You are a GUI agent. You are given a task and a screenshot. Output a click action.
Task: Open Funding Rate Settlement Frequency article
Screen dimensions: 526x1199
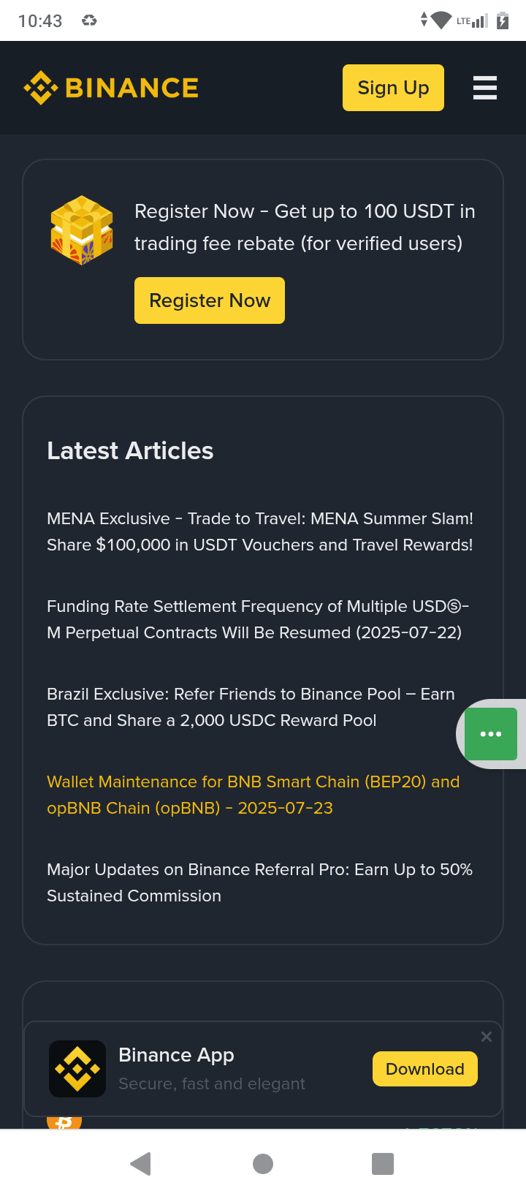click(257, 619)
